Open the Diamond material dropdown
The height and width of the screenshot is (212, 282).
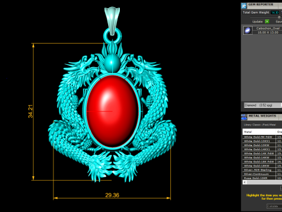[263, 105]
